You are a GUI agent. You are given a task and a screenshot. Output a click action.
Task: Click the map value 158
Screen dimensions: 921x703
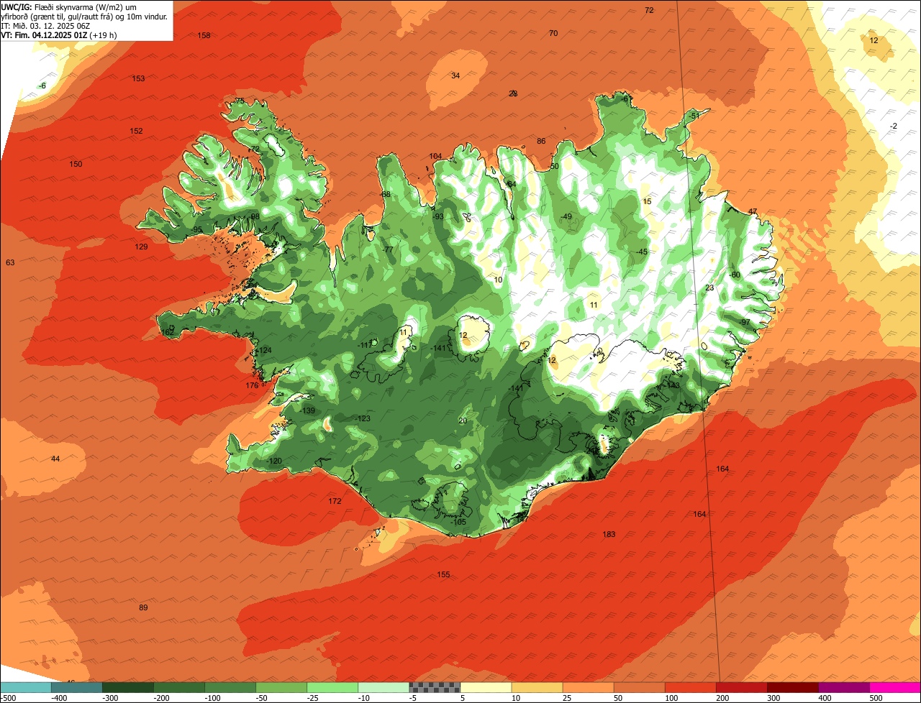[x=204, y=35]
